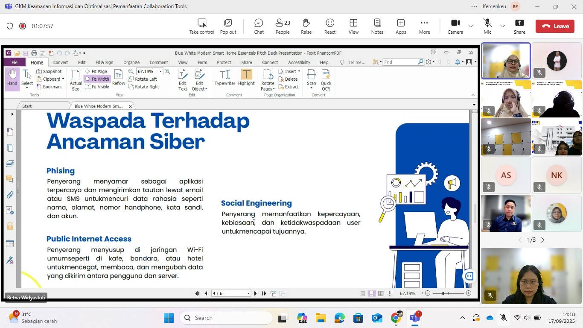Open meeting Notes
This screenshot has height=328, width=583.
coord(377,26)
